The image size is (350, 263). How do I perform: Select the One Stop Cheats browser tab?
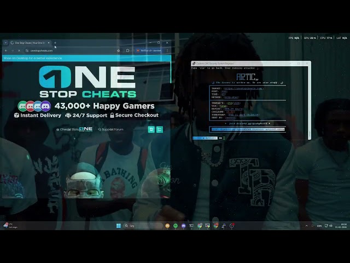30,43
